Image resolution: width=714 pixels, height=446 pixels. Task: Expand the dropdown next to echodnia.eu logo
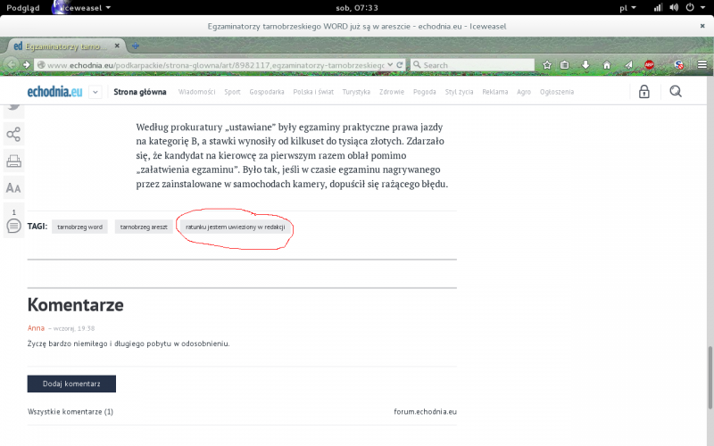tap(95, 92)
